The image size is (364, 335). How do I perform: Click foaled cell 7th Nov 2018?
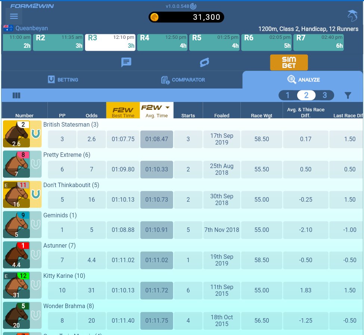tap(222, 230)
